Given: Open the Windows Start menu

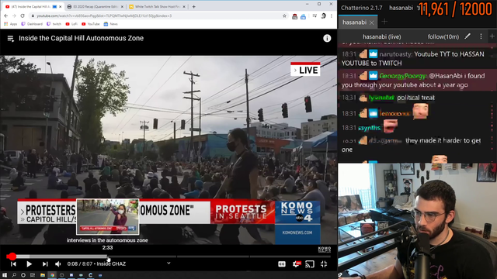Looking at the screenshot, I should pos(5,275).
